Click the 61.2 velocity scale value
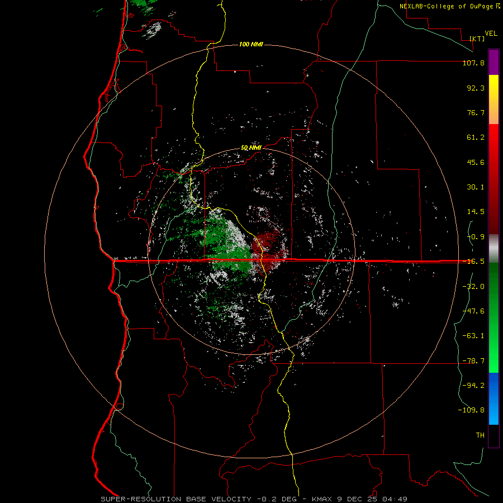The image size is (503, 503). 476,137
